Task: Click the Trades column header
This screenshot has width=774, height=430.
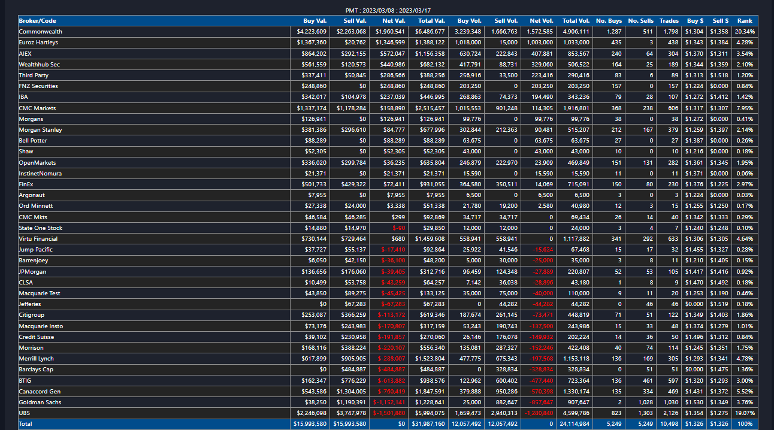Action: (x=669, y=21)
